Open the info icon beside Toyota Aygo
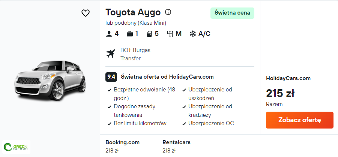Viewport: 338px width, 157px height. coord(168,12)
